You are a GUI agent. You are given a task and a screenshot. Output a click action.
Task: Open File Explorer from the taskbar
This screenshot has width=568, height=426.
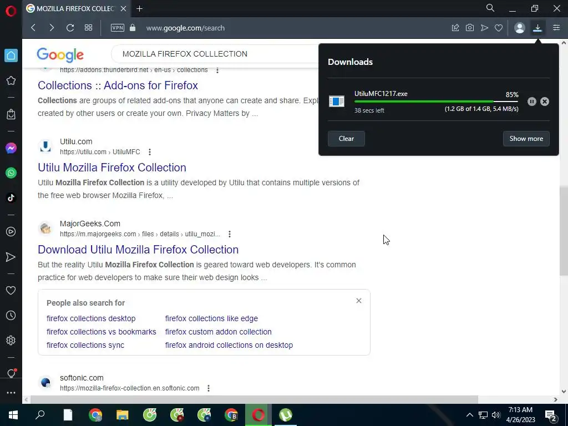click(x=123, y=415)
